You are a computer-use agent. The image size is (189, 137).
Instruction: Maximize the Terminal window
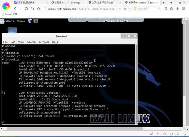click(x=129, y=36)
